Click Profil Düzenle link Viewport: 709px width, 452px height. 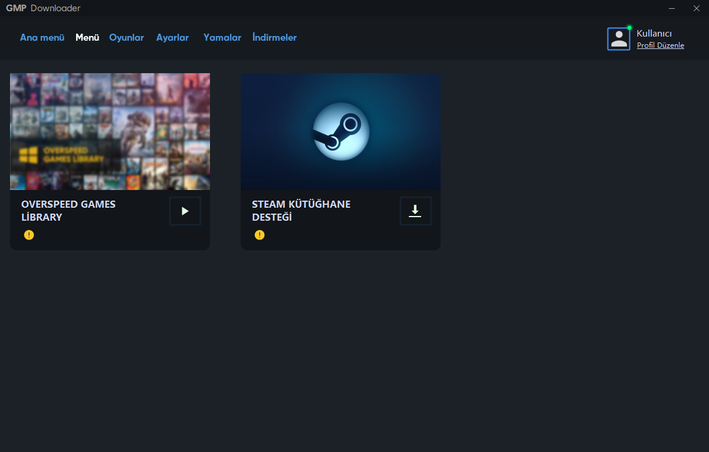pos(661,45)
